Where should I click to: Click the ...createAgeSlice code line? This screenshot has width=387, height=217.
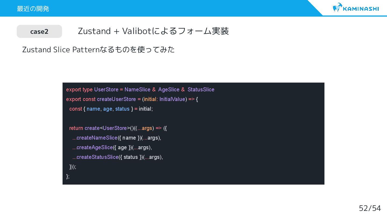point(112,147)
